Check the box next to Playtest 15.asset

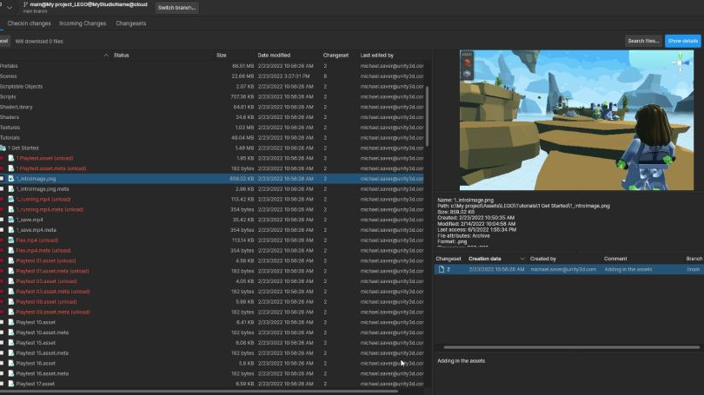point(3,343)
